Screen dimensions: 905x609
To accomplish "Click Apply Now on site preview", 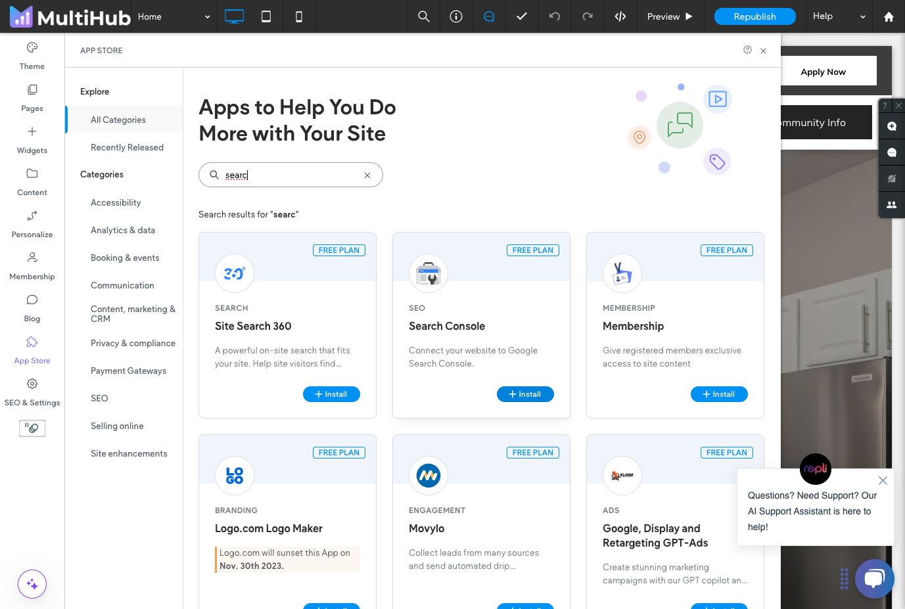I will pyautogui.click(x=823, y=72).
